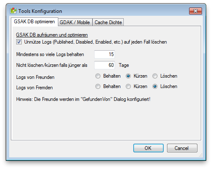This screenshot has height=169, width=212.
Task: Open the GDAK / Mobile tab
Action: [x=75, y=22]
